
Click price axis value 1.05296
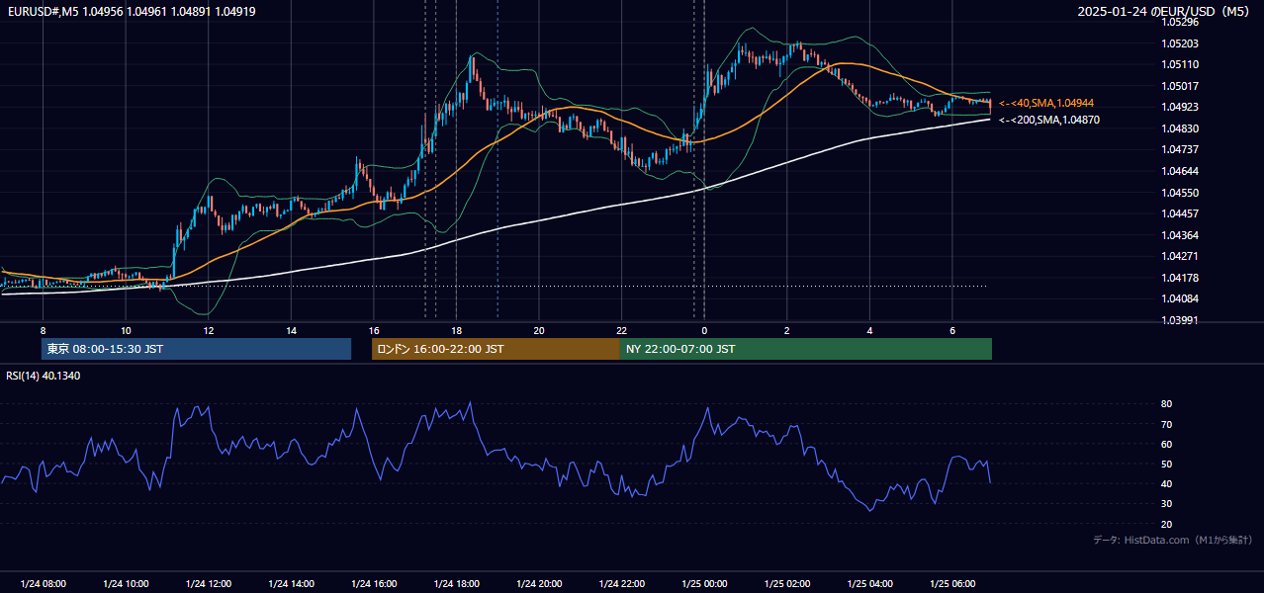tap(1181, 22)
